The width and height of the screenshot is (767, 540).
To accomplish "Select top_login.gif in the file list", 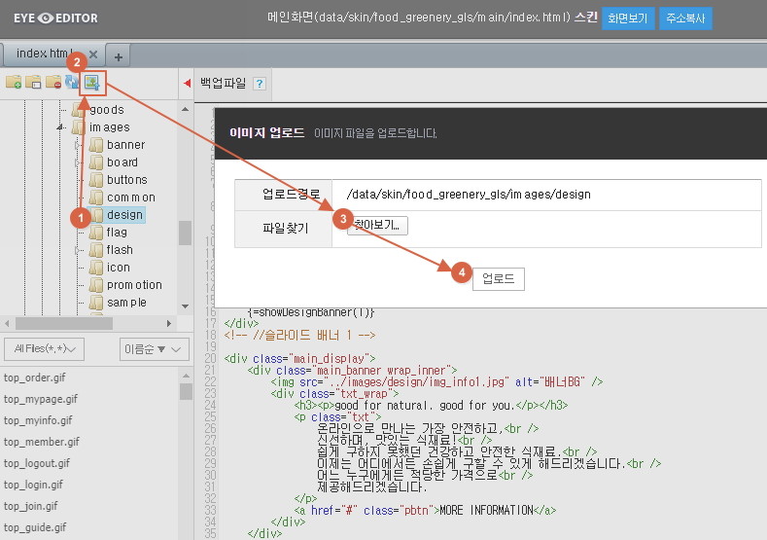I will [x=33, y=485].
